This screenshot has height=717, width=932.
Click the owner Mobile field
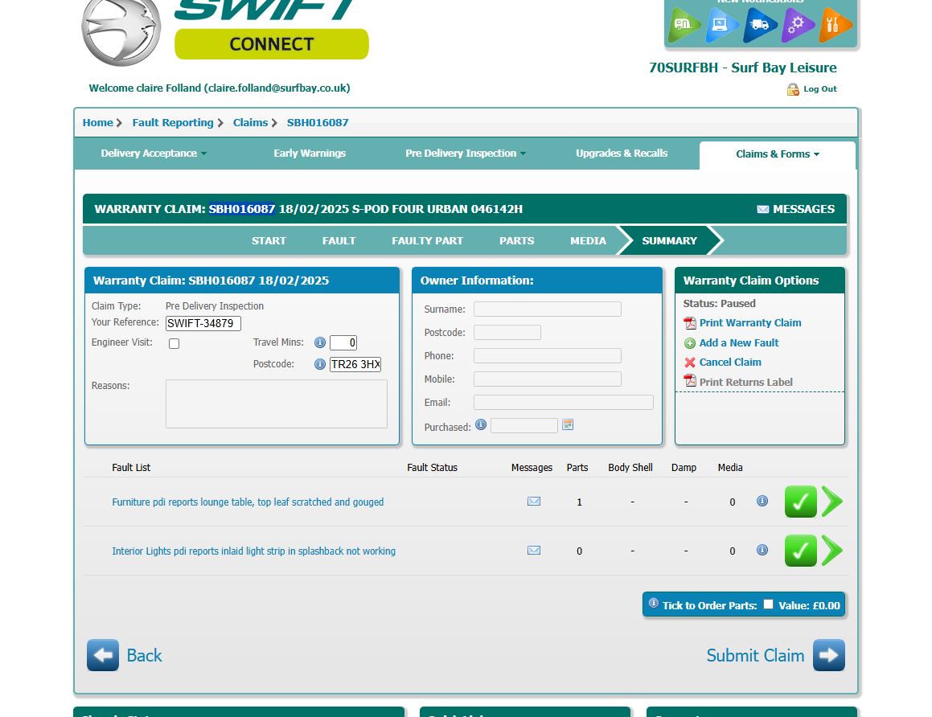pos(548,379)
